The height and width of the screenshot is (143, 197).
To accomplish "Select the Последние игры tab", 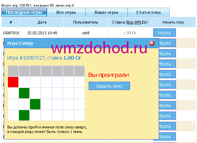I will [x=24, y=12].
